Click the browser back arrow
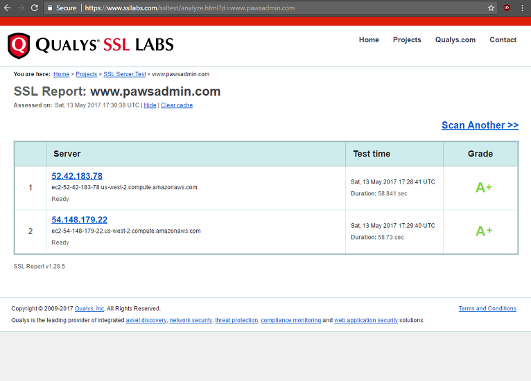Viewport: 531px width, 381px height. coord(7,8)
